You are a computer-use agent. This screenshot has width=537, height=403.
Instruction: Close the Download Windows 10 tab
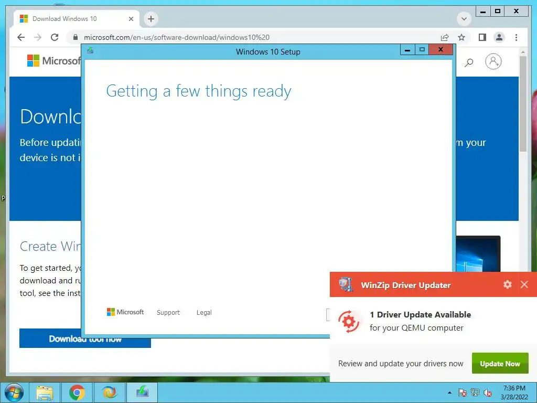pos(131,19)
